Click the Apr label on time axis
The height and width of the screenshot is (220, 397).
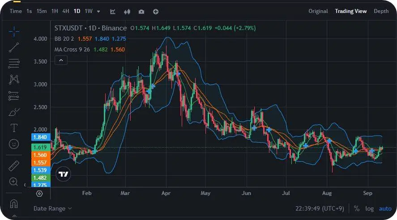click(166, 193)
